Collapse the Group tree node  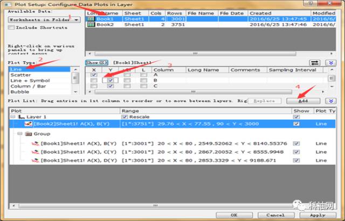(20, 134)
